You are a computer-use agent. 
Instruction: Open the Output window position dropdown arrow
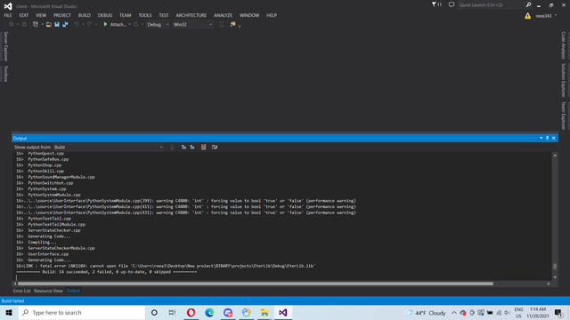coord(541,139)
